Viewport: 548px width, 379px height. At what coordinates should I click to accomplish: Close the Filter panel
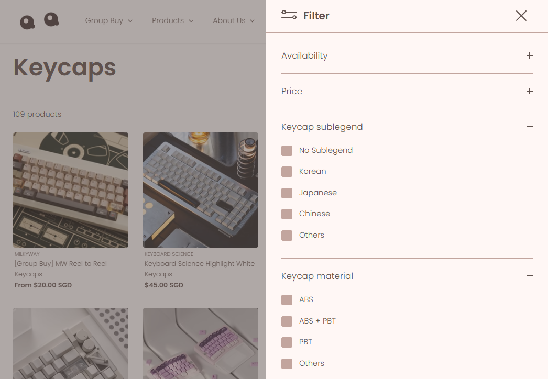tap(521, 16)
